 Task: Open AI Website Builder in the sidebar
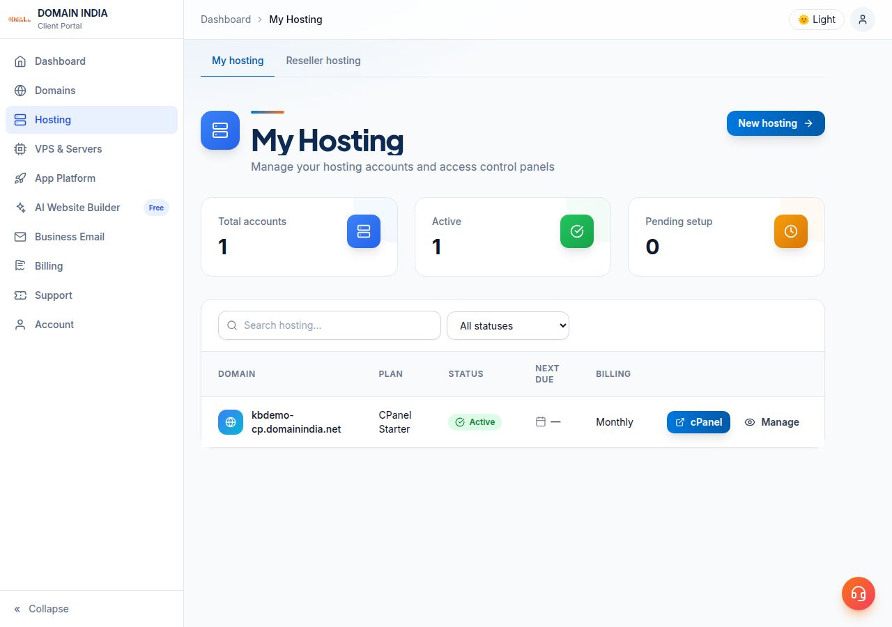pos(91,208)
